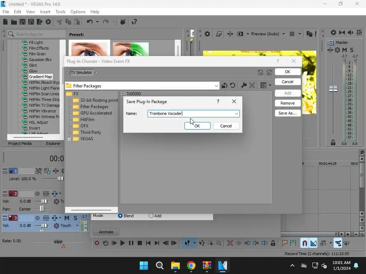The width and height of the screenshot is (366, 274).
Task: Click the Stop button in transport
Action: 140,243
